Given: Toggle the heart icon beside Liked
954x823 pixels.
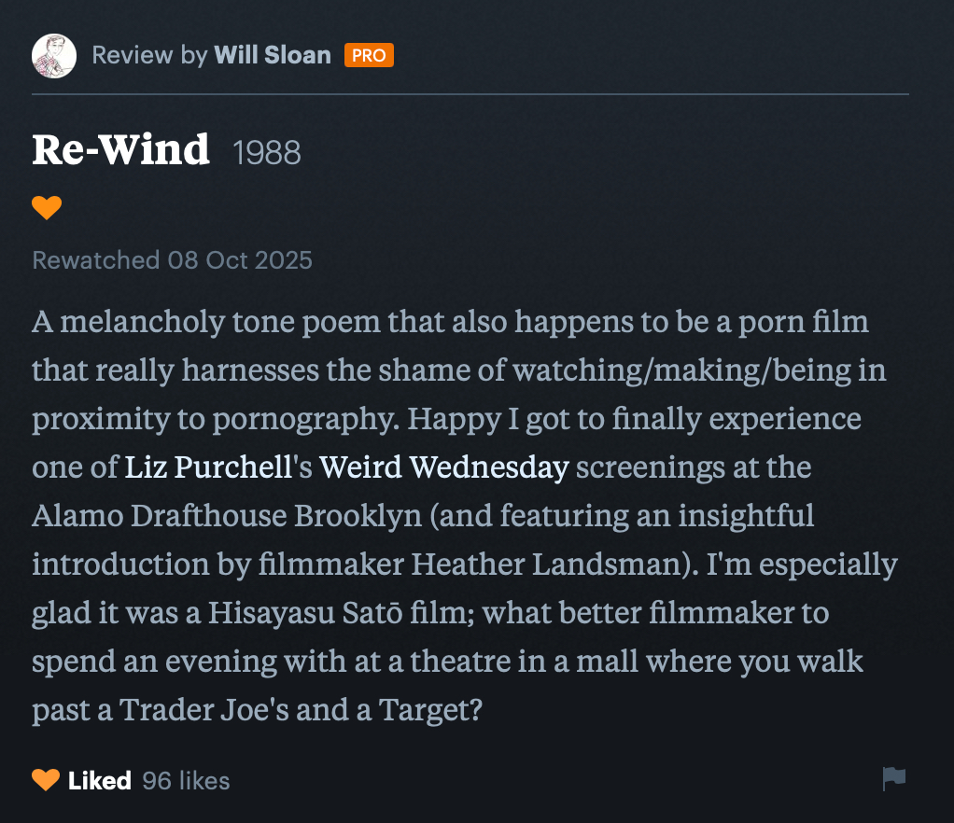Looking at the screenshot, I should coord(46,780).
